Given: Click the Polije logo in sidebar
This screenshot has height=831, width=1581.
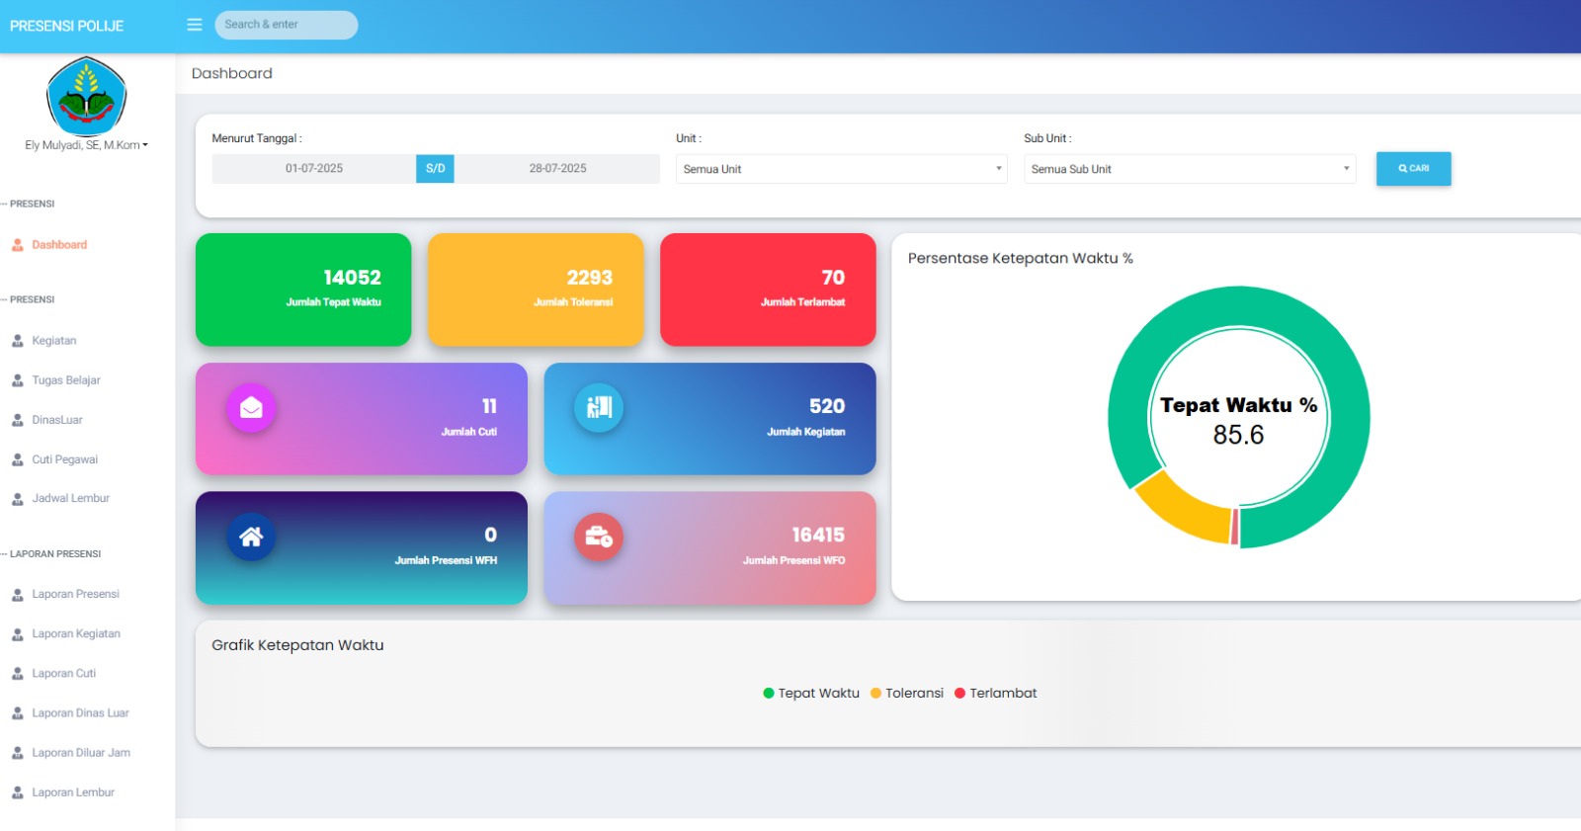Looking at the screenshot, I should 87,96.
